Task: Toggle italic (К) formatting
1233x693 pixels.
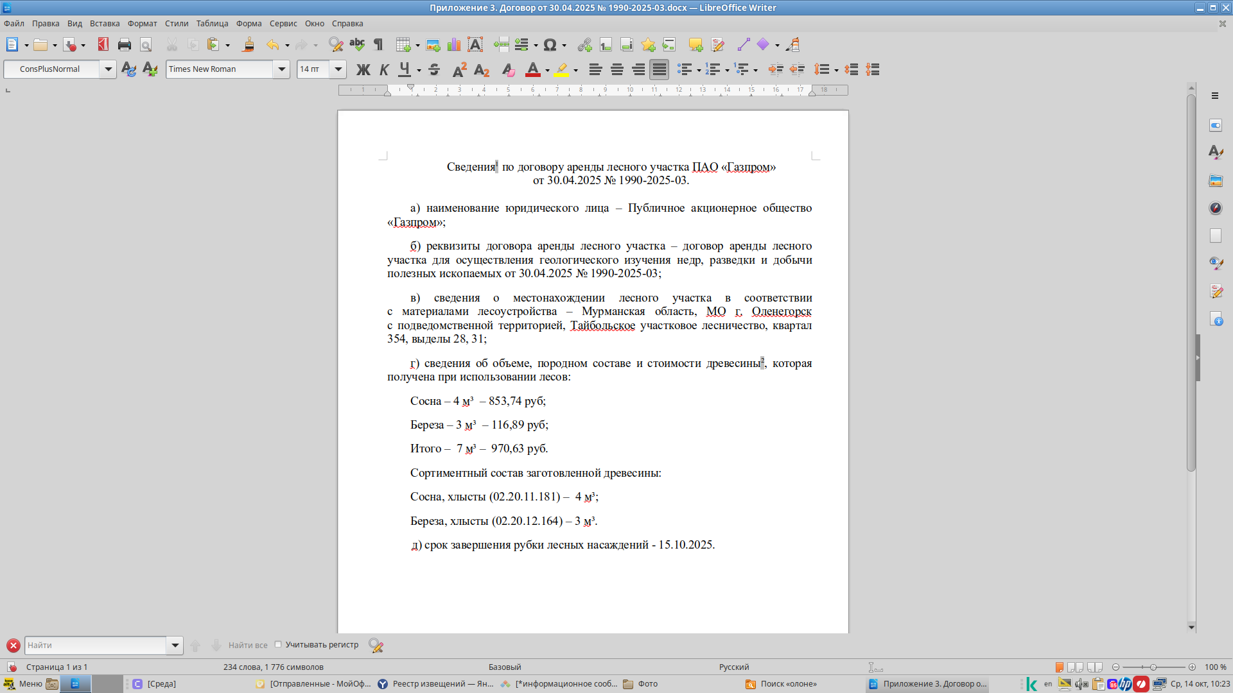Action: coord(384,69)
